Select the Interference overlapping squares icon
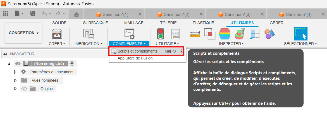327x117 pixels. [209, 34]
